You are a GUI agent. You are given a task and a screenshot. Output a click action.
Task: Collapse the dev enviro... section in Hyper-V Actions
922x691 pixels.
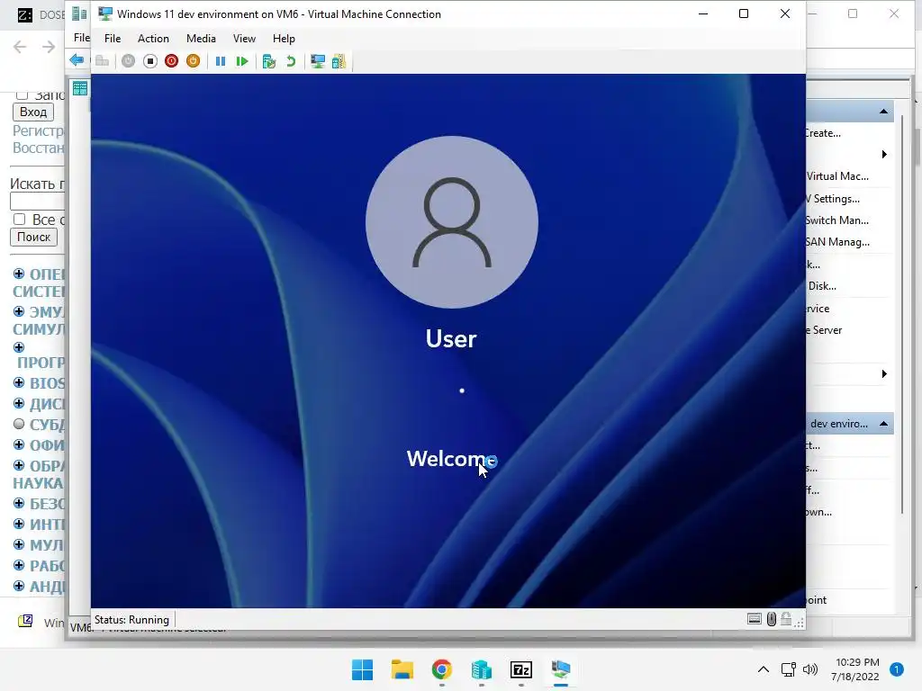pos(883,424)
